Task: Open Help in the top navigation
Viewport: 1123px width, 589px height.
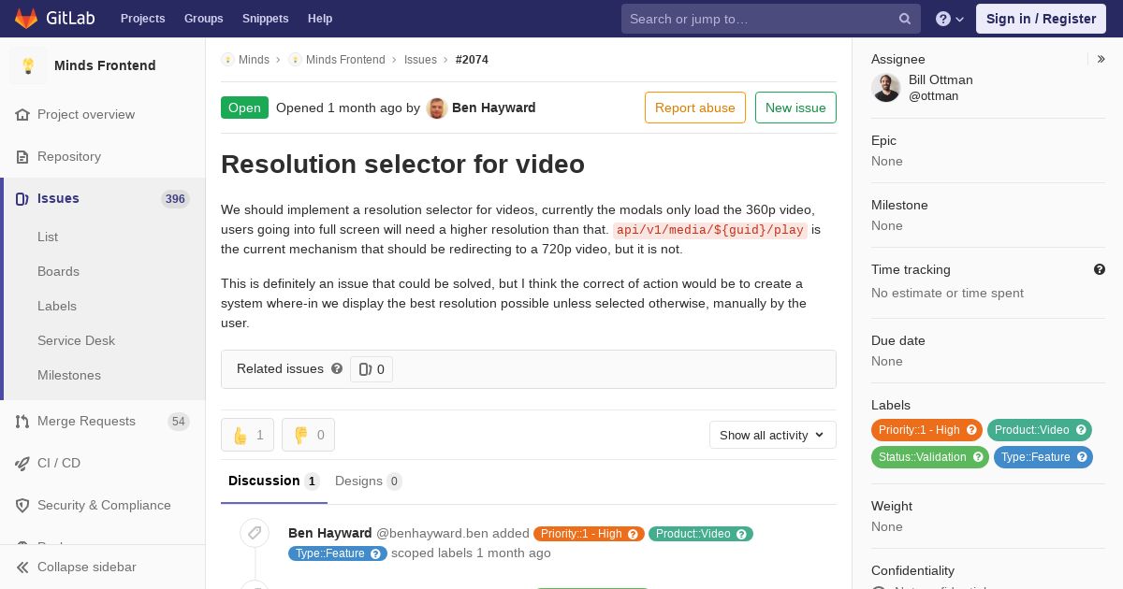Action: pos(320,19)
